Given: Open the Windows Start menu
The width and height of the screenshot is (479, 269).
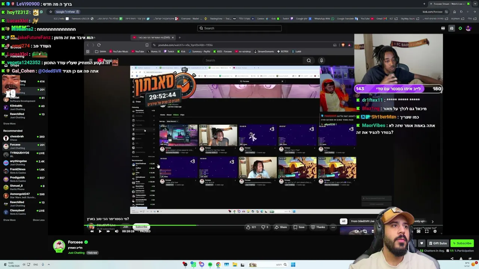Looking at the screenshot, I should [x=293, y=265].
